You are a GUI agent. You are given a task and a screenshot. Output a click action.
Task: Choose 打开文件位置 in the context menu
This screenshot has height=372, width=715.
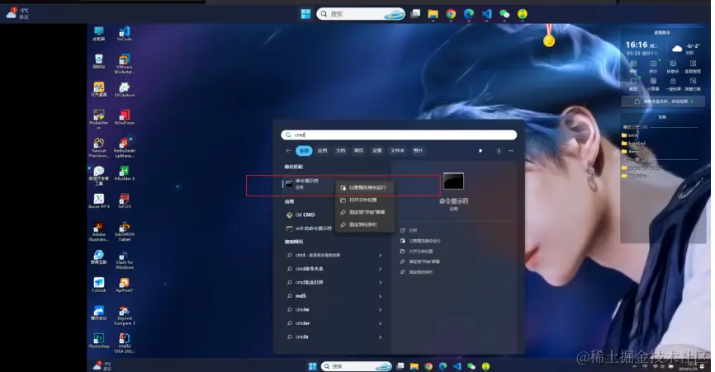pos(364,200)
